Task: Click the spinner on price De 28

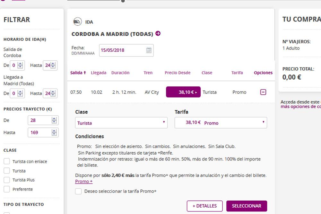Action: 54,120
